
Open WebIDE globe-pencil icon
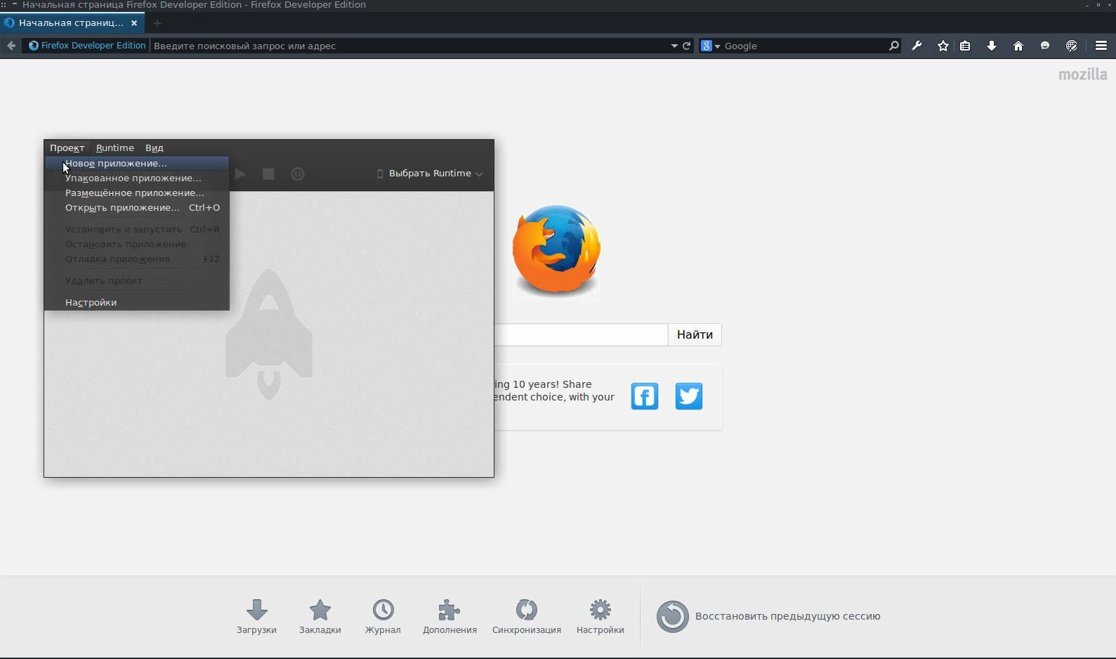(x=1071, y=46)
